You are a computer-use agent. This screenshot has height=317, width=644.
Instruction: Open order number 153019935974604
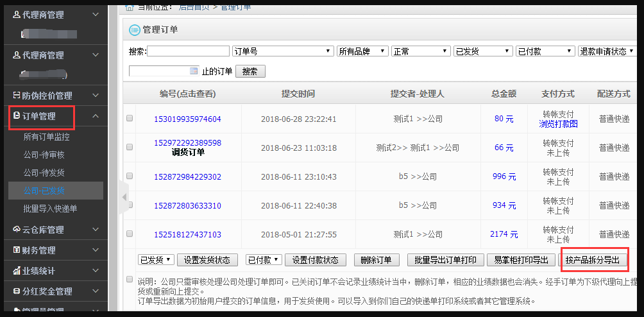[x=188, y=119]
